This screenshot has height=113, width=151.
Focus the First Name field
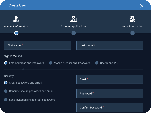(x=37, y=45)
